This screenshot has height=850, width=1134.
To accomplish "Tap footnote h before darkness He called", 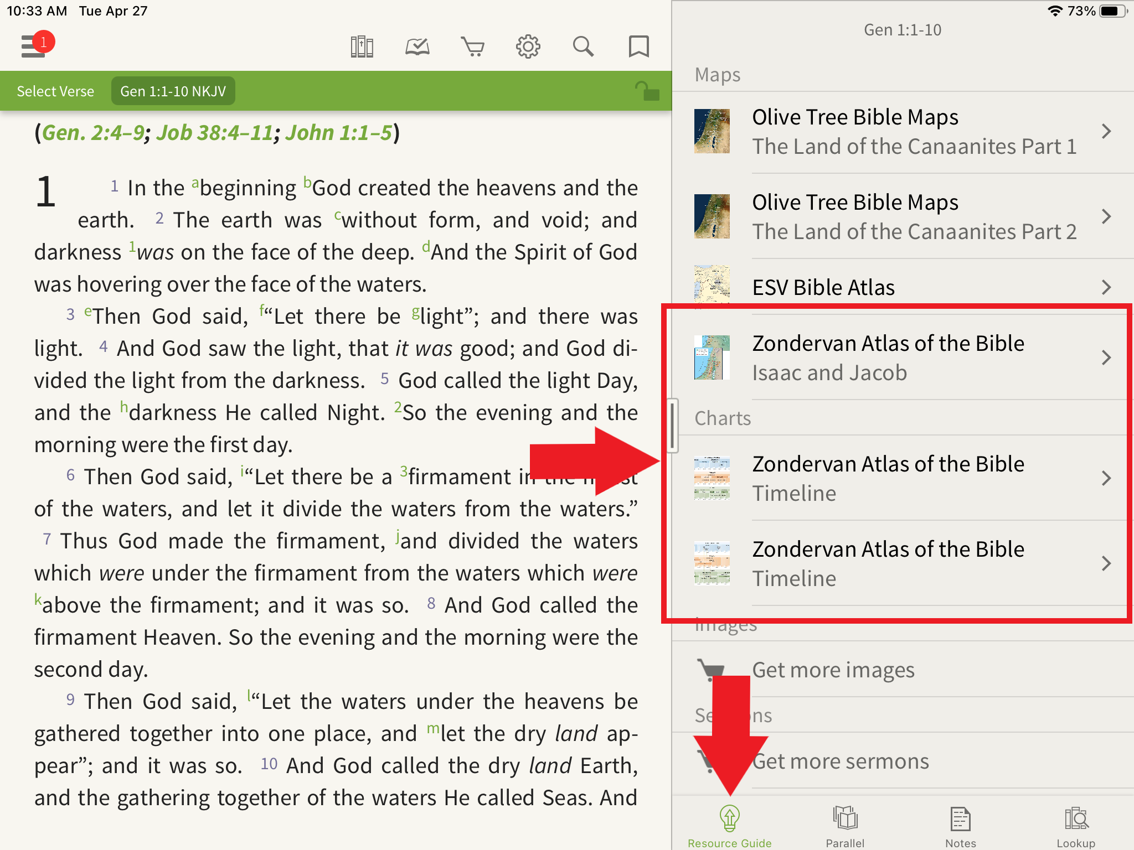I will (x=124, y=407).
